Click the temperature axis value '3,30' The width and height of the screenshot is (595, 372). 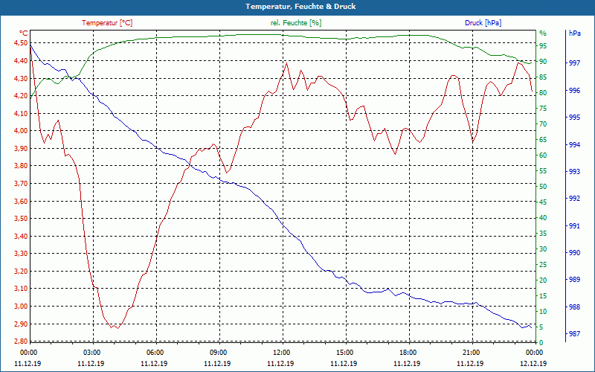coord(21,254)
